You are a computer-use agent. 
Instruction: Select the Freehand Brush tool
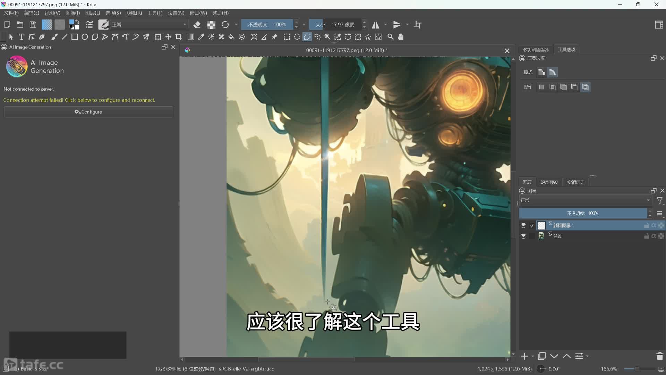(54, 37)
